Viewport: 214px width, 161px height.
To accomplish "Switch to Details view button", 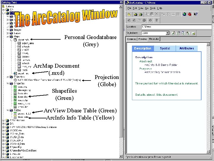I will (x=173, y=14).
